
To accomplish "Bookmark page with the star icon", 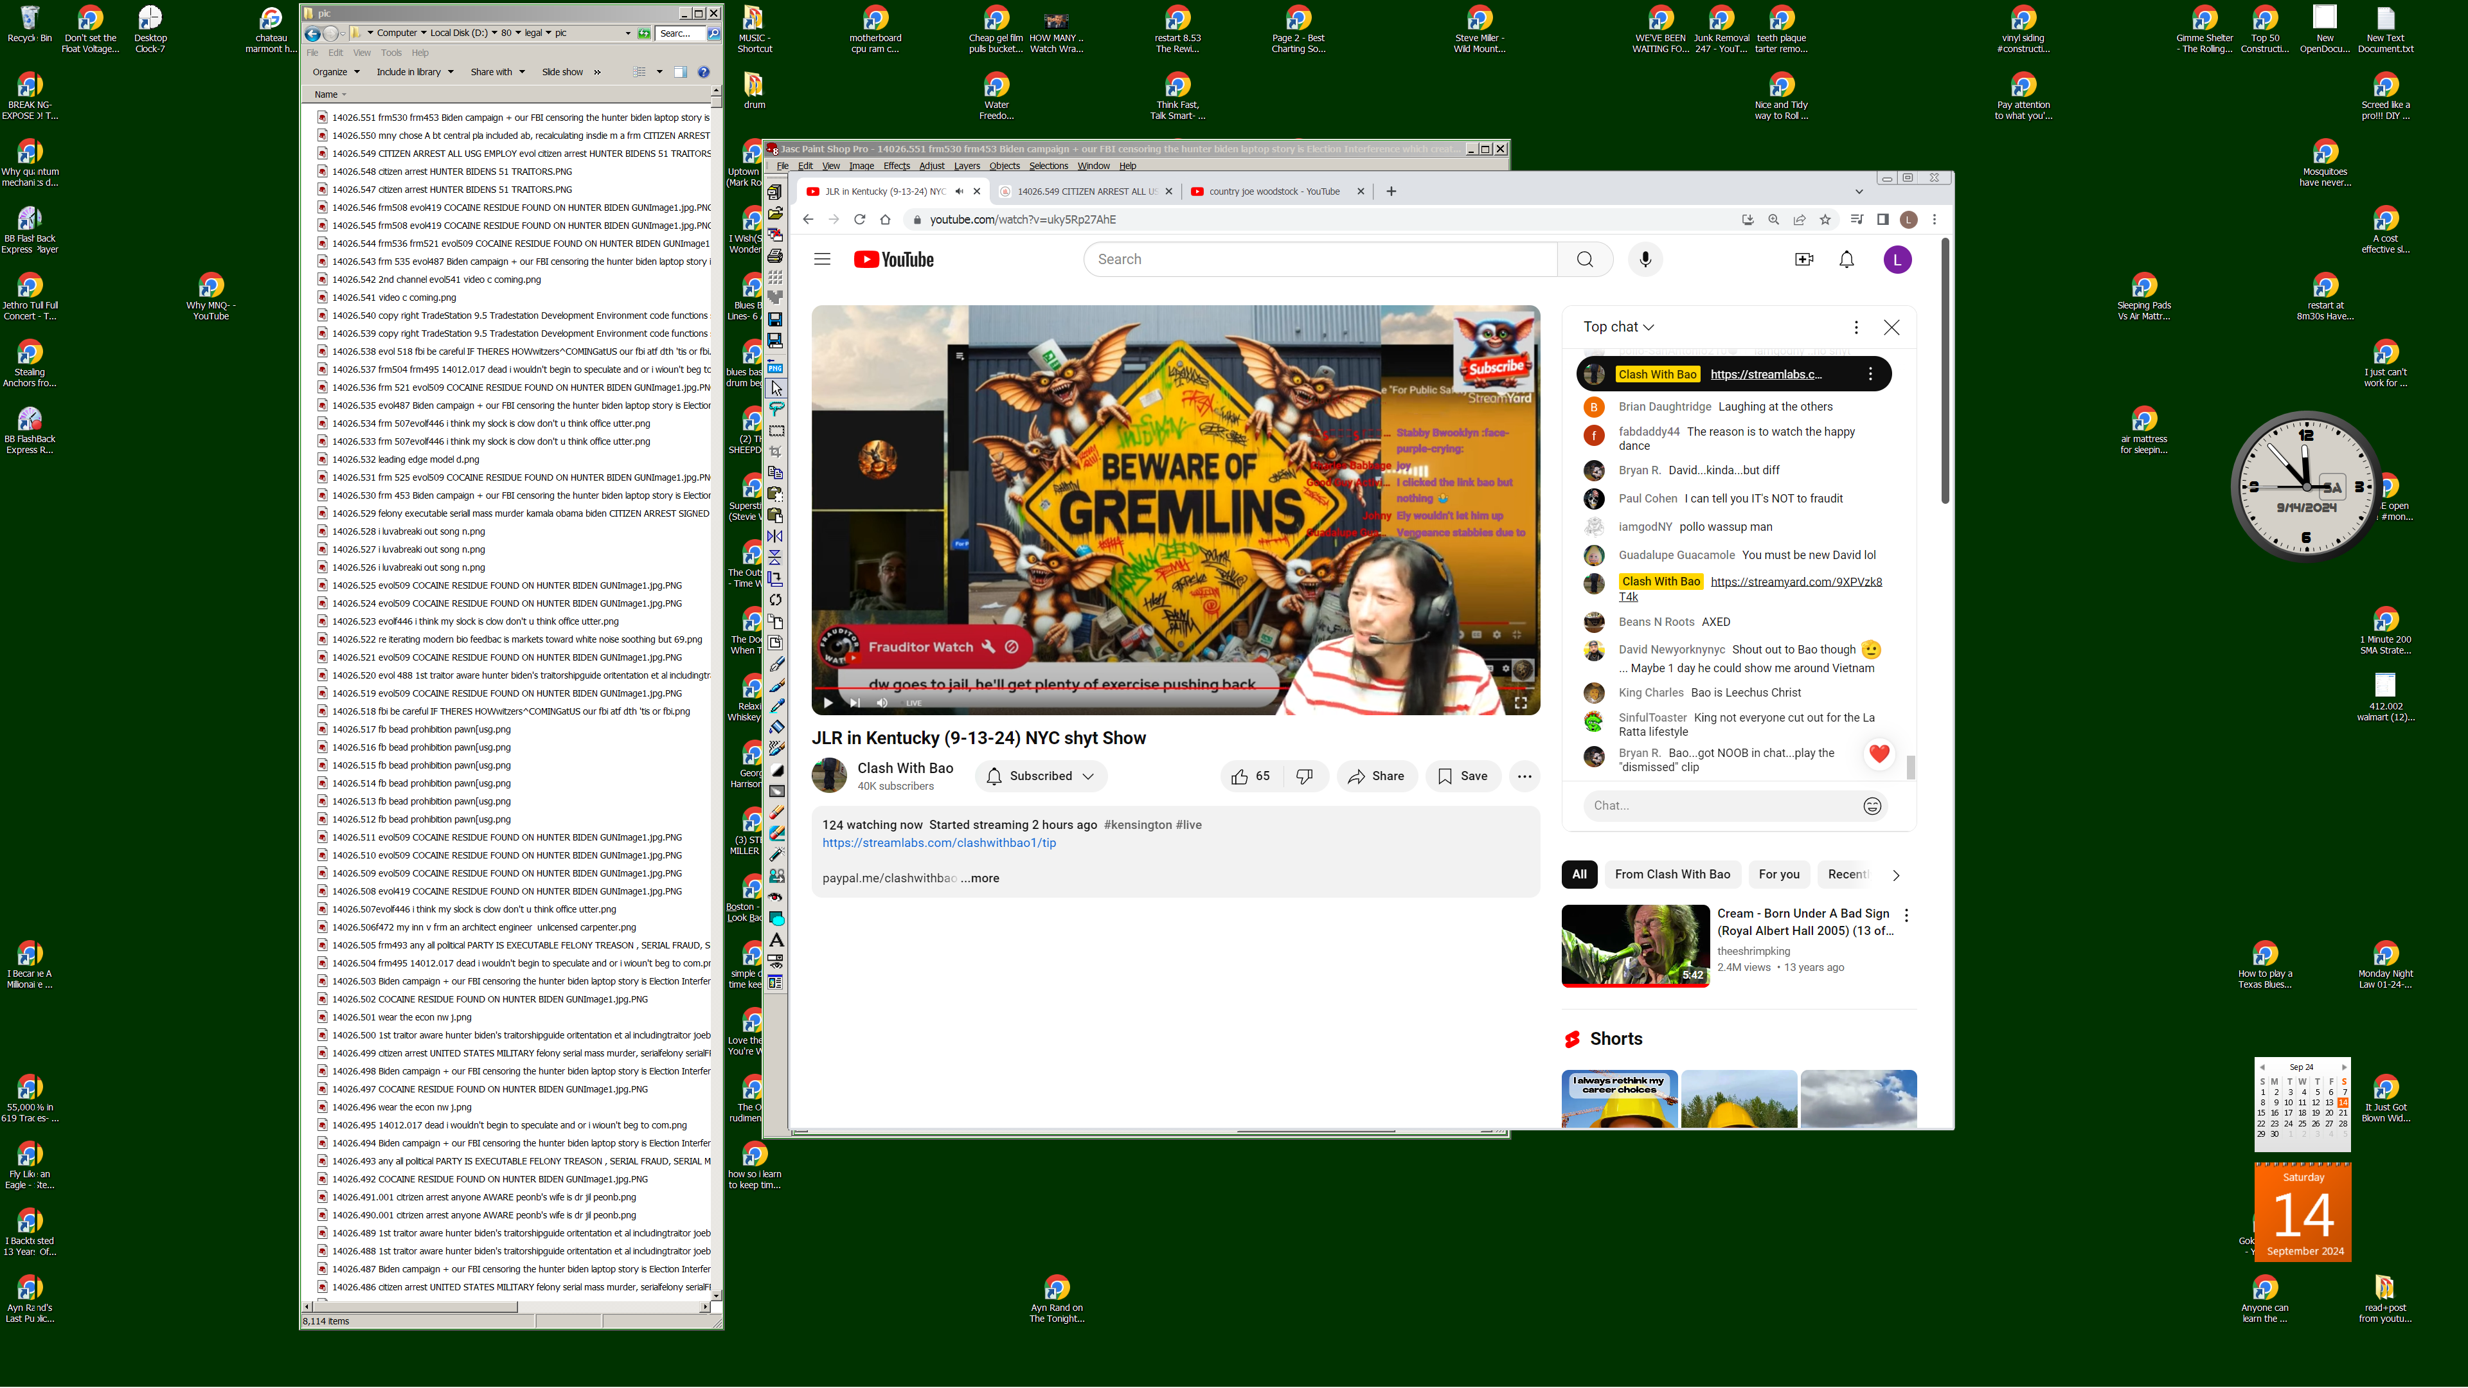I will pyautogui.click(x=1825, y=219).
